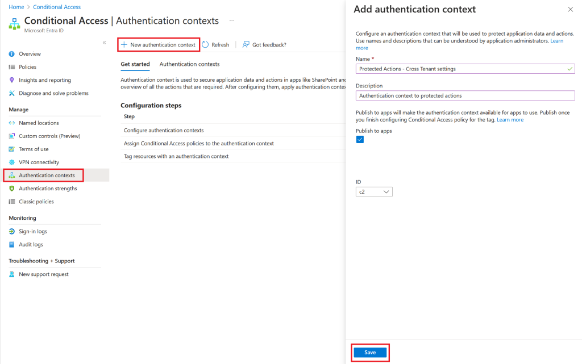Click the Insights and reporting lightbulb icon
The height and width of the screenshot is (364, 582).
(x=12, y=80)
